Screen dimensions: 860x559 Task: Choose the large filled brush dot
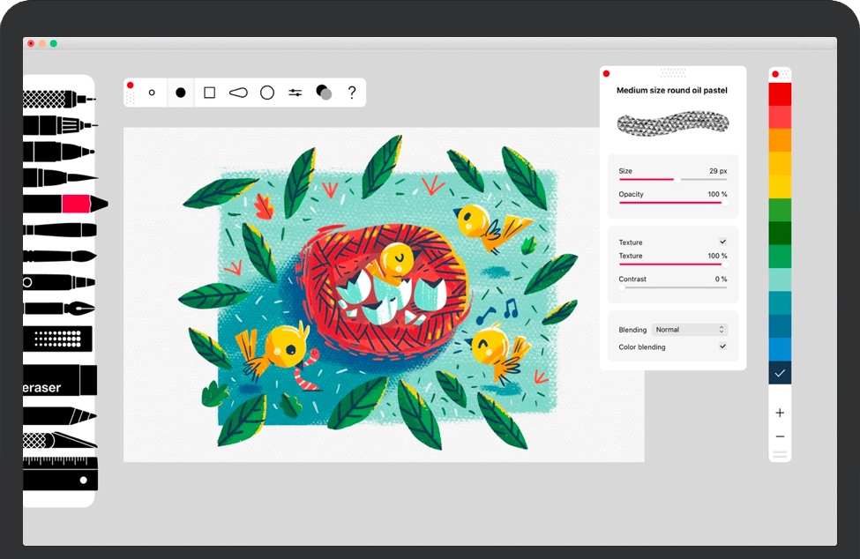coord(181,93)
